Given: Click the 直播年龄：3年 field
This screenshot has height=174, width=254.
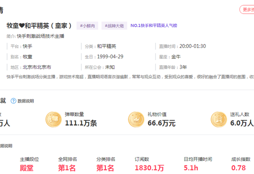Looking at the screenshot, I should pyautogui.click(x=173, y=67).
